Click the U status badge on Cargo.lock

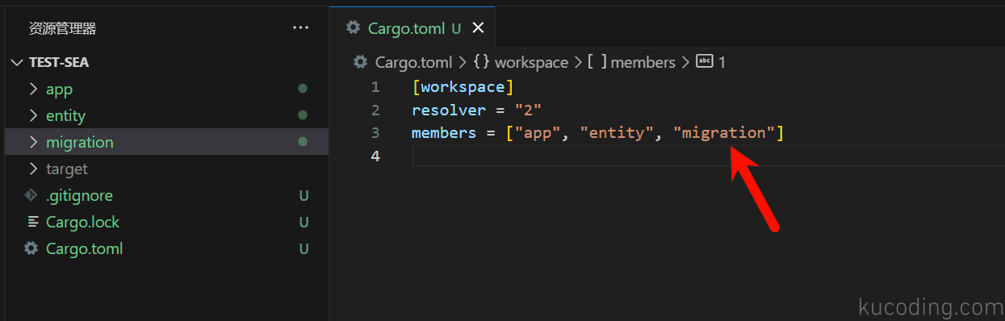click(304, 222)
